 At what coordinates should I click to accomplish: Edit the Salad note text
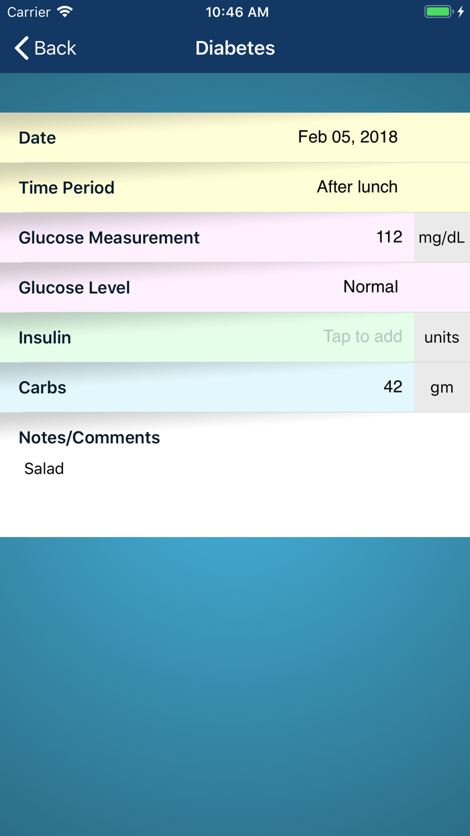(x=44, y=468)
